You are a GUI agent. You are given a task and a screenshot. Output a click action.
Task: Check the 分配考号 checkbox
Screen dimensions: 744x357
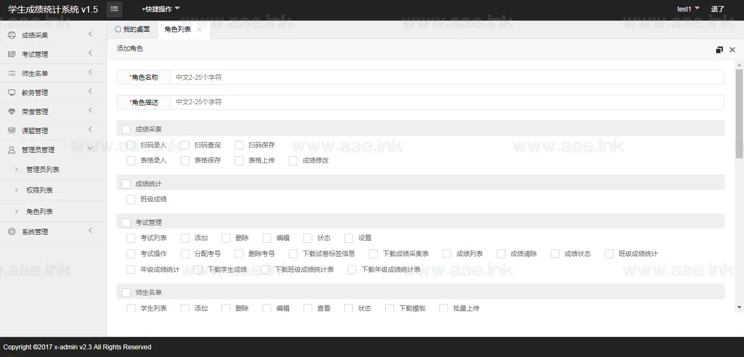point(185,254)
